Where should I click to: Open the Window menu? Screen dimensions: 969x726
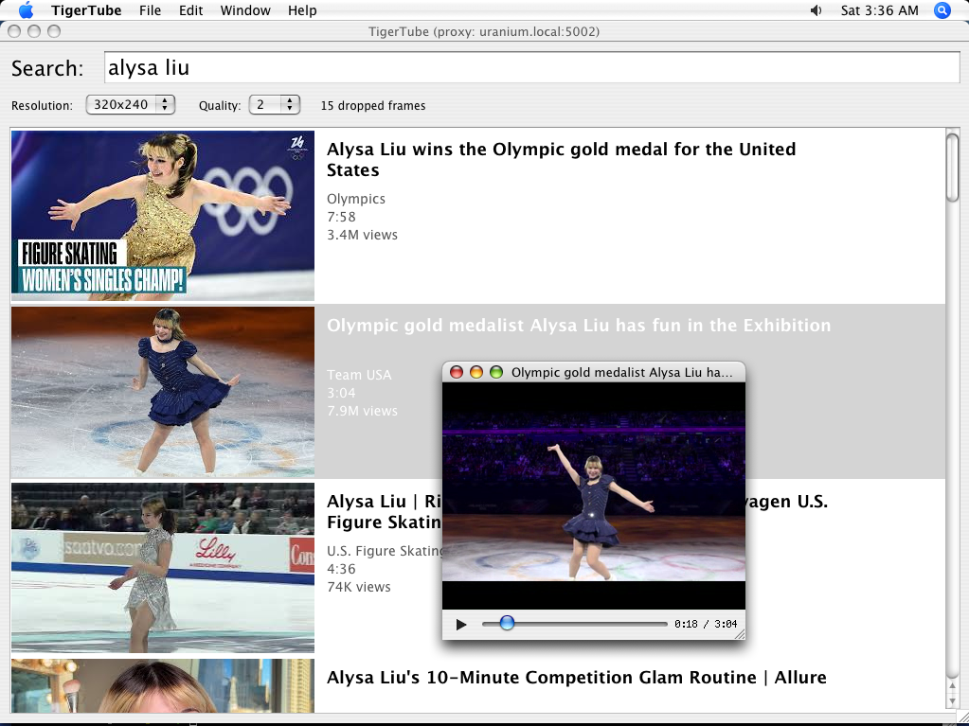click(x=245, y=10)
